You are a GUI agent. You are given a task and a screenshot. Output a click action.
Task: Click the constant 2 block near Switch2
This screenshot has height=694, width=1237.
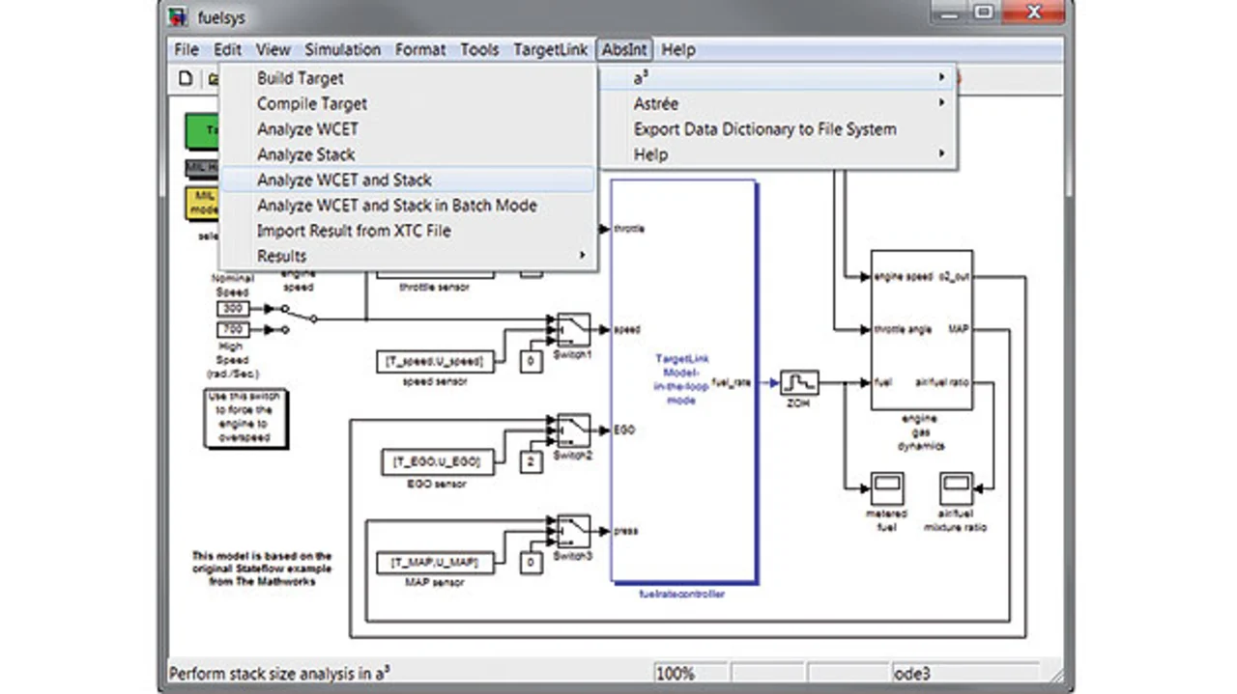pyautogui.click(x=531, y=462)
